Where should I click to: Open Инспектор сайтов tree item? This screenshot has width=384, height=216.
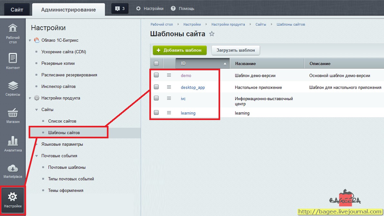(59, 86)
